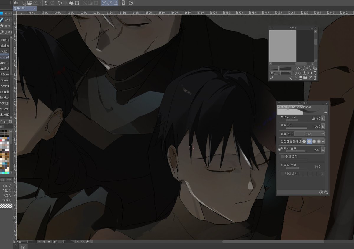Screen dimensions: 354x249
Task: Open the 합성 모드 blending dropdown
Action: click(x=309, y=134)
